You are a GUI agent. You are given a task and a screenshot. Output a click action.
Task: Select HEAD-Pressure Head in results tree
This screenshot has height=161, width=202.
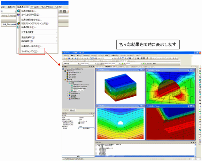(79, 88)
